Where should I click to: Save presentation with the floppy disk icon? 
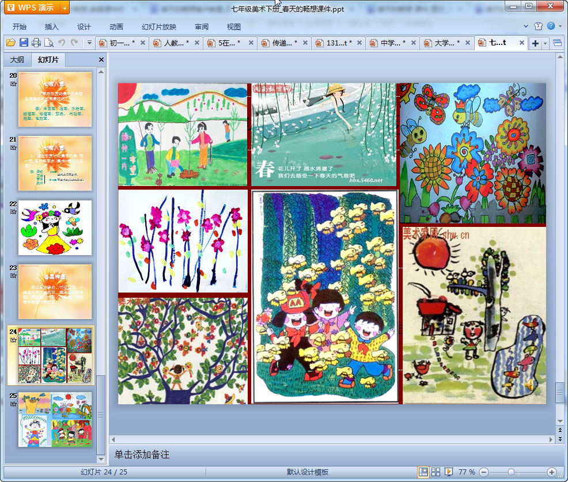click(24, 43)
